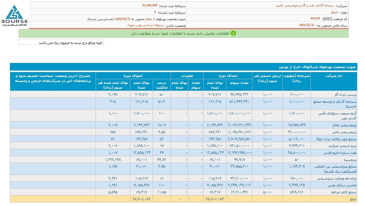Click the ownership percentage ۵۱.۲
The width and height of the screenshot is (365, 206).
(x=162, y=101)
